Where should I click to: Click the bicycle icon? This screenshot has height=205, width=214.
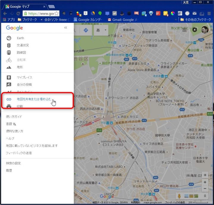9,60
